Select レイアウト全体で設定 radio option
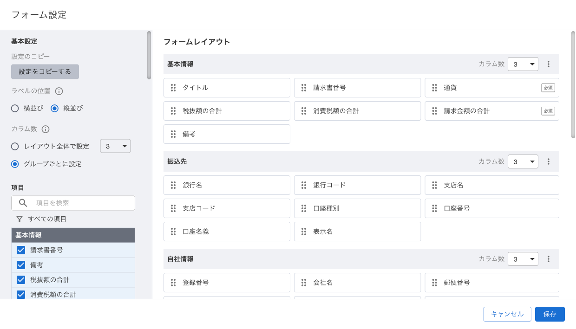576x329 pixels. [15, 146]
